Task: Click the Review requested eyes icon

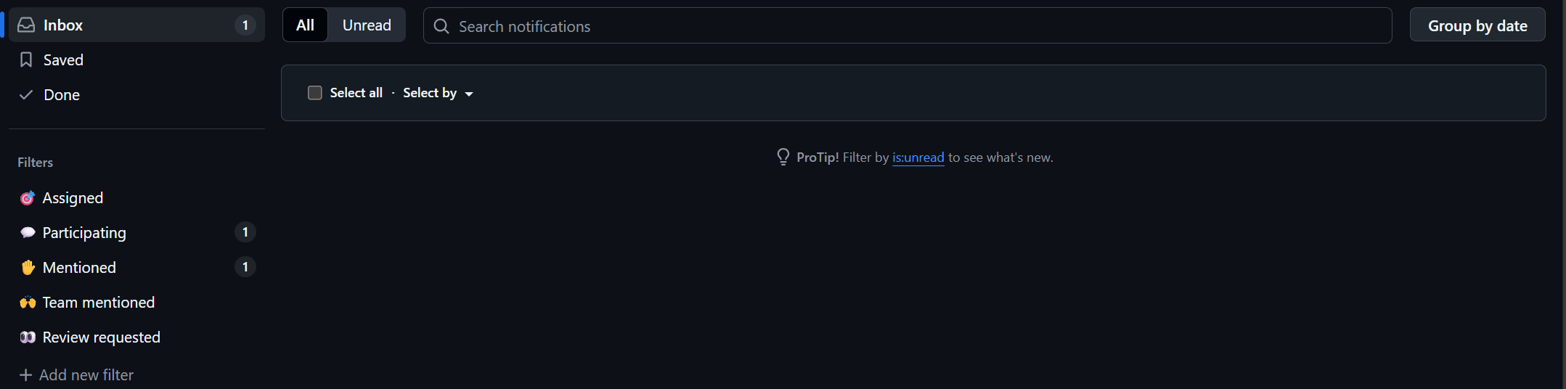Action: (x=28, y=337)
